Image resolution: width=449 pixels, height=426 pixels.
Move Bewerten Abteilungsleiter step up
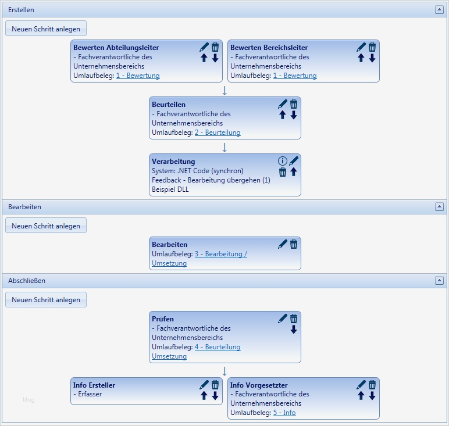(x=204, y=58)
